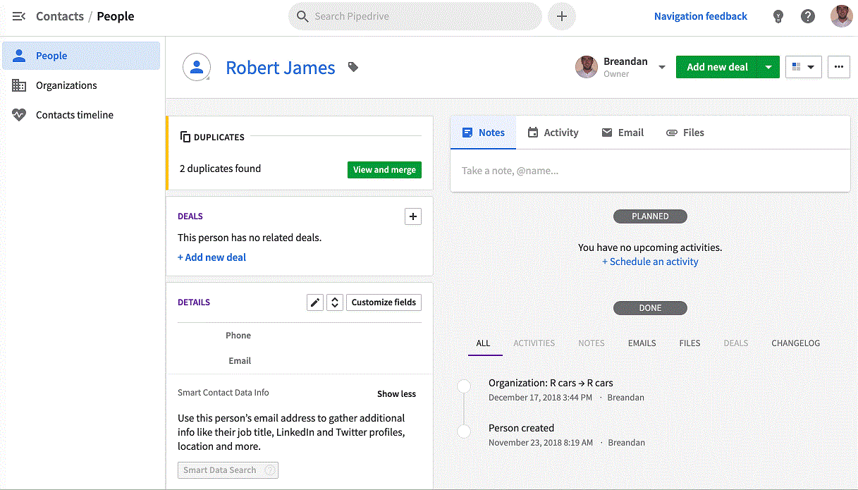Click the Schedule an activity link

650,262
